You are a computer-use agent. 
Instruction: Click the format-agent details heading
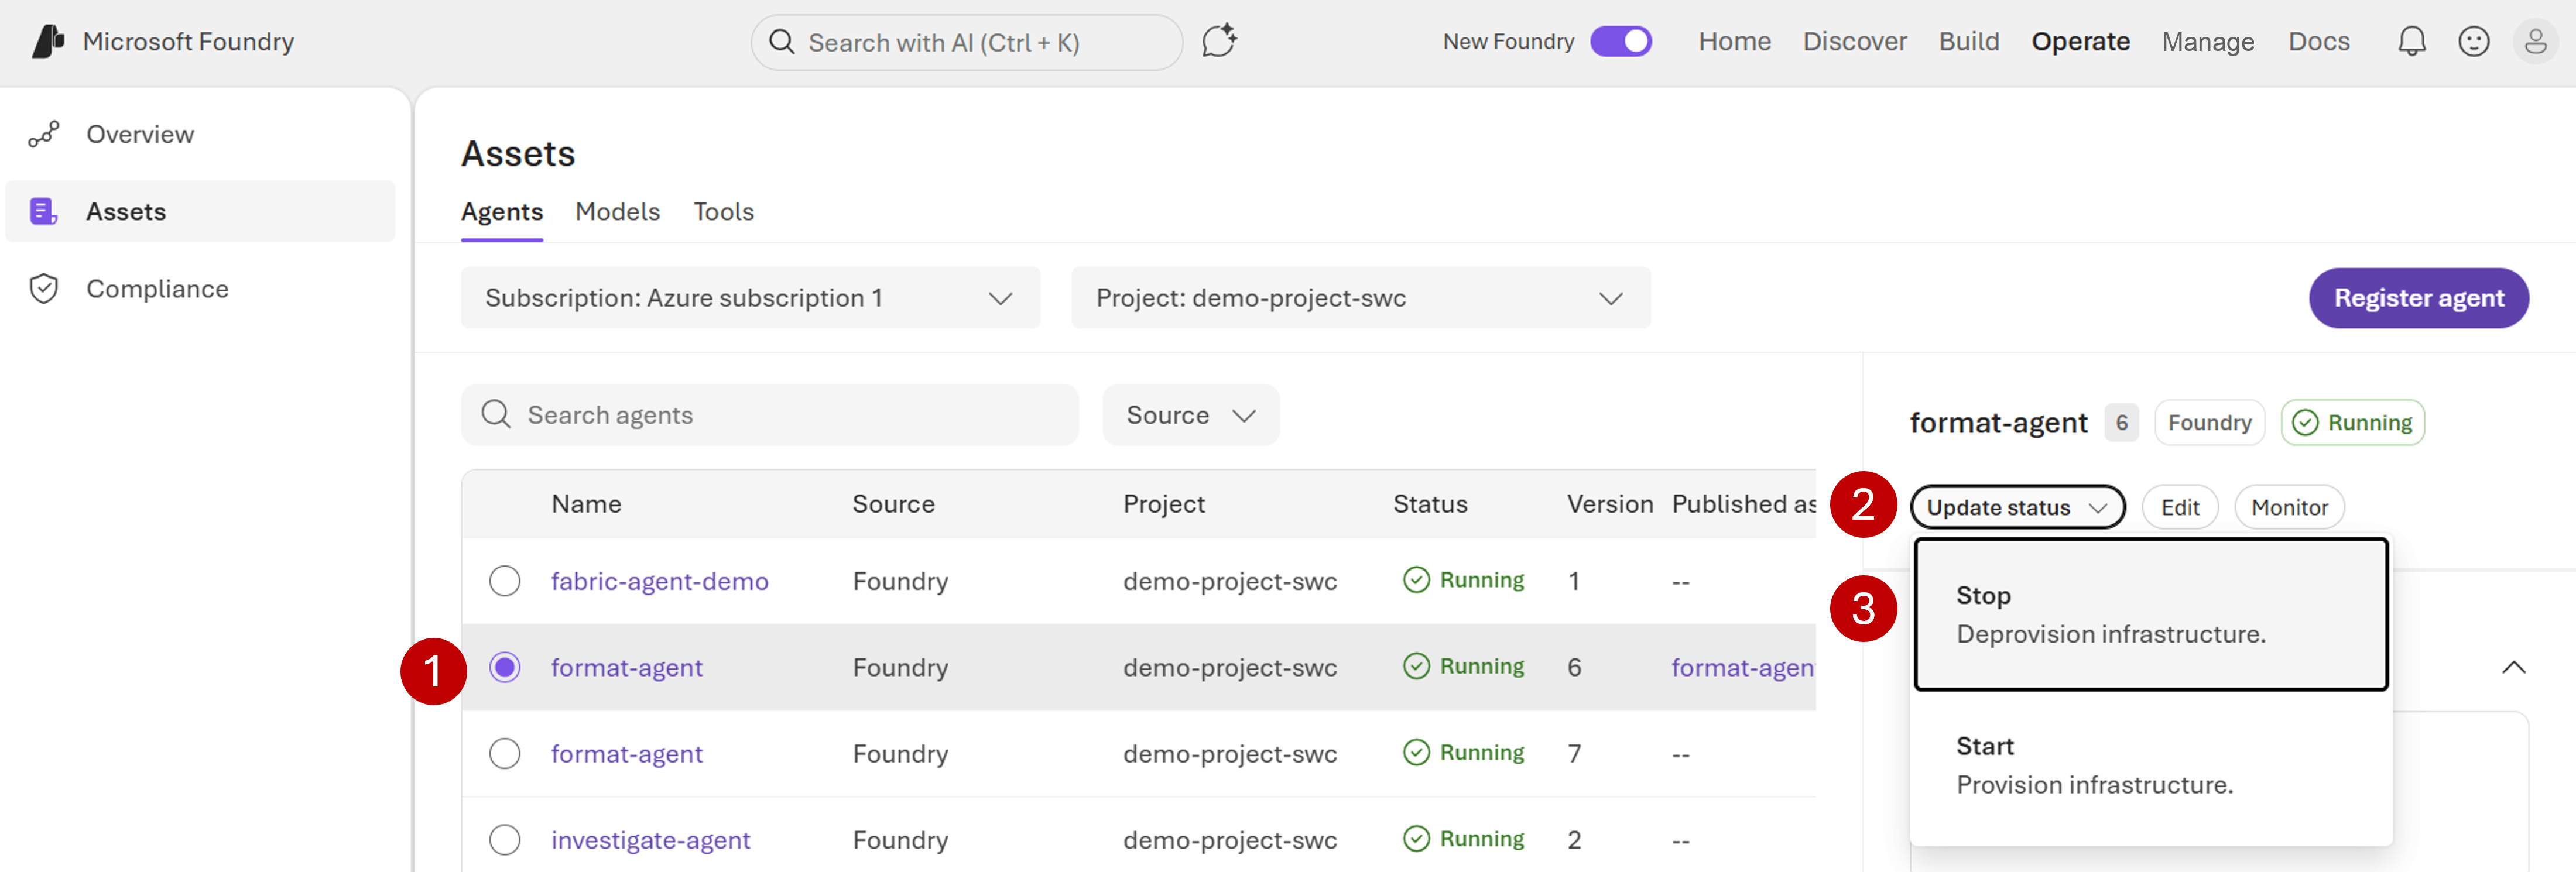coord(1998,423)
